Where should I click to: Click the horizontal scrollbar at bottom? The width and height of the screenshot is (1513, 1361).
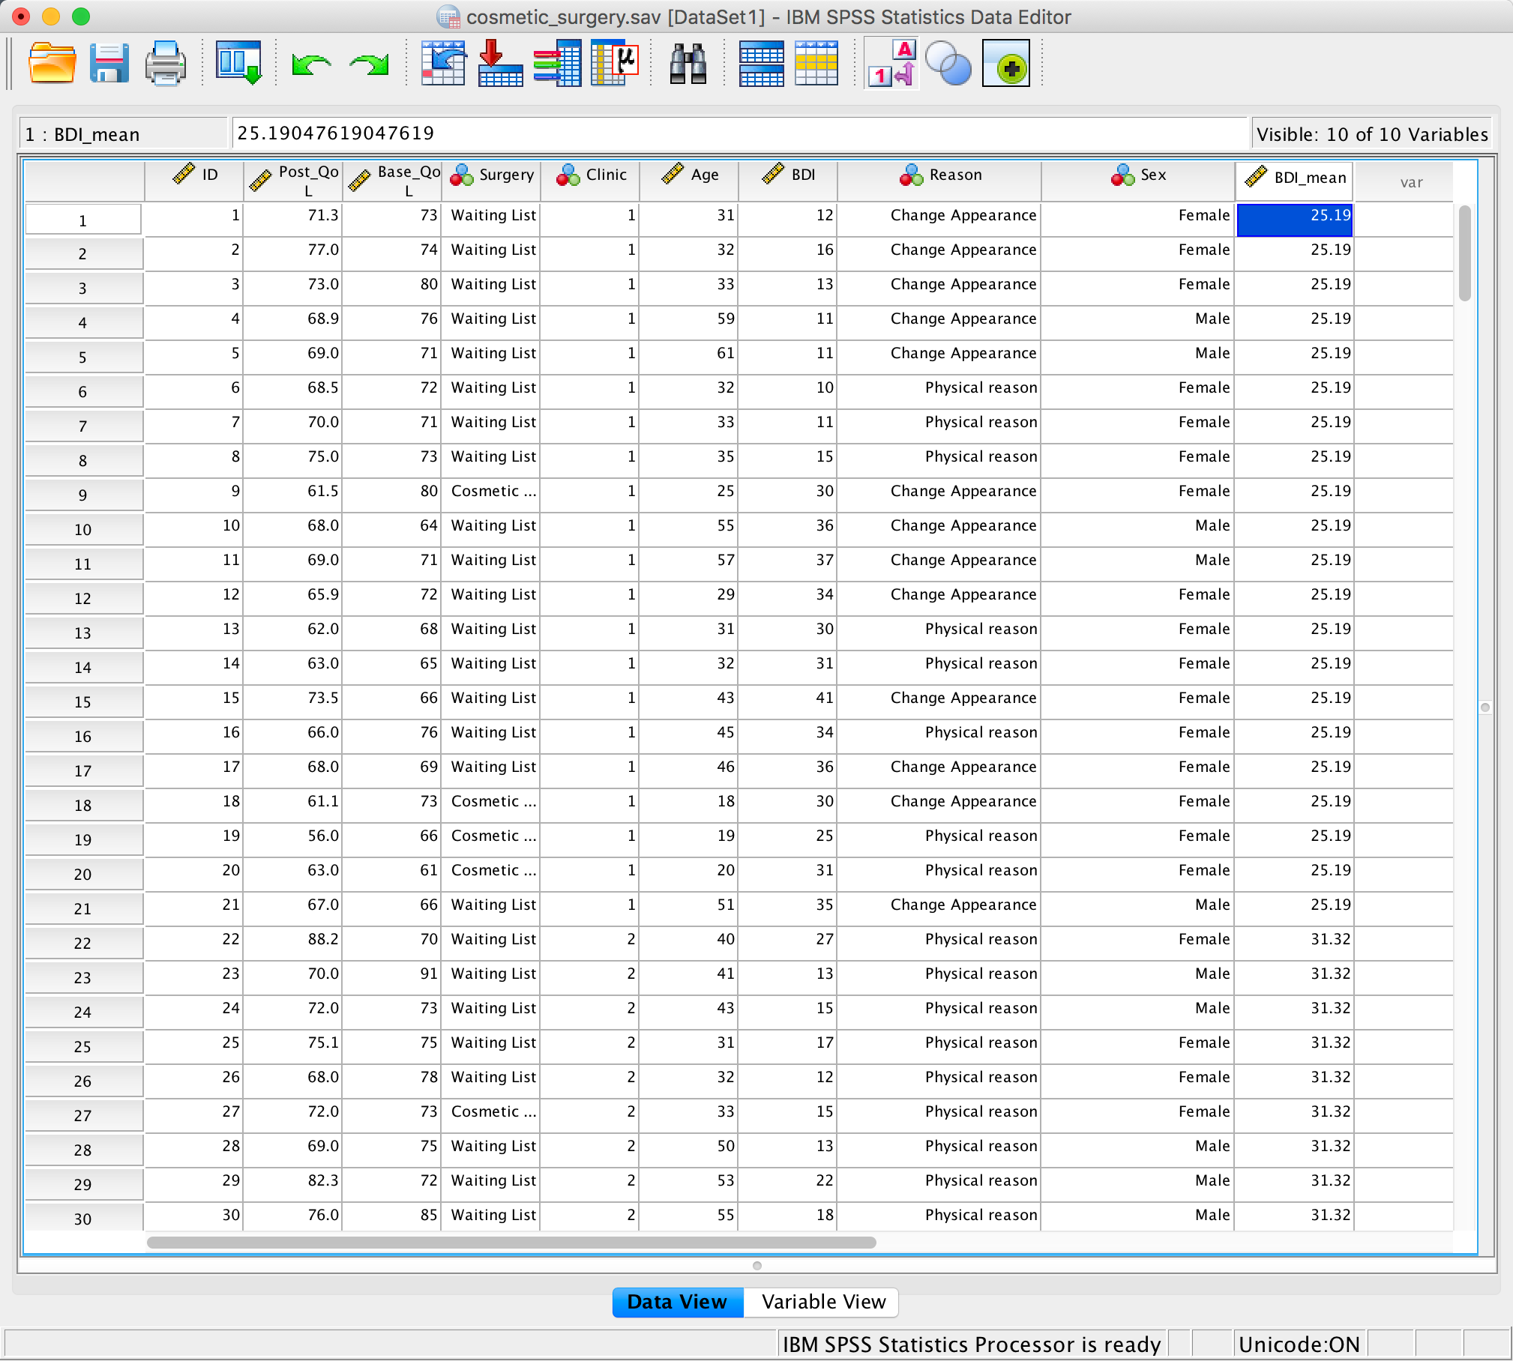[511, 1243]
